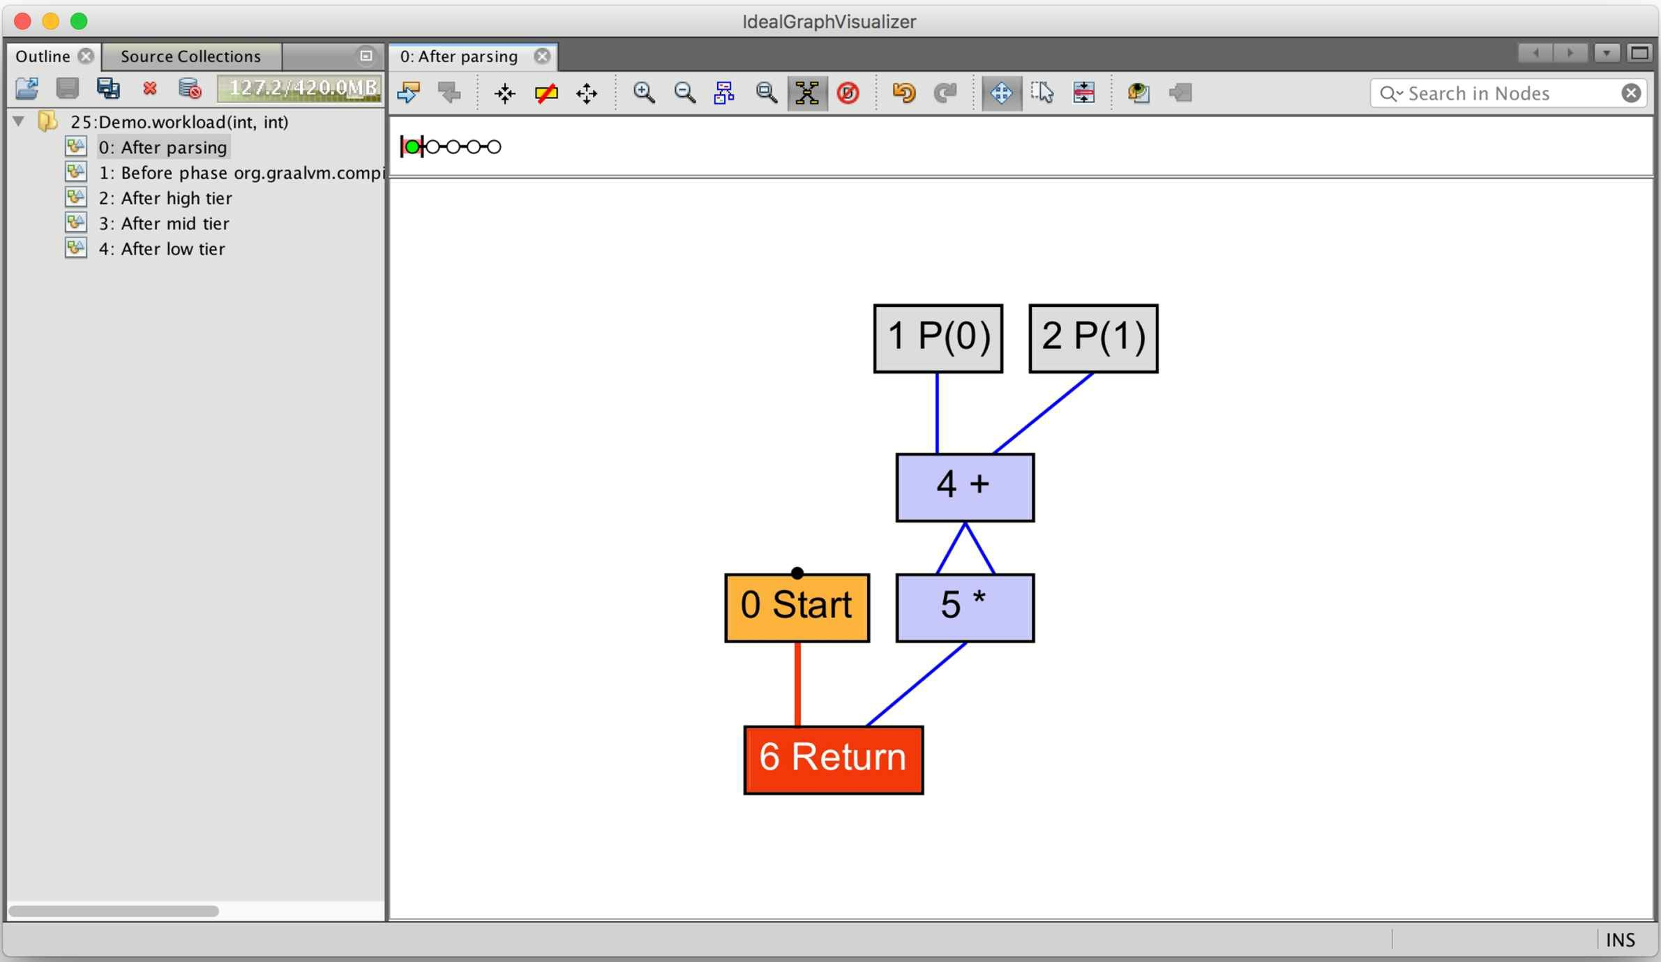Click the expand-arrows show all nodes icon
Screen dimensions: 1661x962
(x=587, y=93)
